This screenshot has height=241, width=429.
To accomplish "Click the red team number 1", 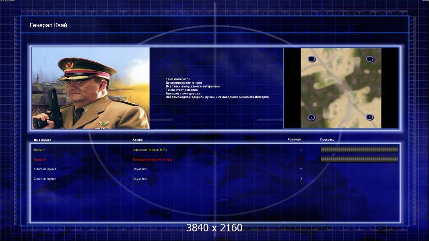I will click(301, 159).
